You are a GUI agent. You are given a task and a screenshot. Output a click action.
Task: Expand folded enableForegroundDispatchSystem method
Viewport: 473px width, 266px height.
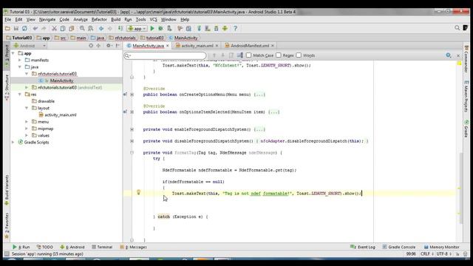point(132,129)
